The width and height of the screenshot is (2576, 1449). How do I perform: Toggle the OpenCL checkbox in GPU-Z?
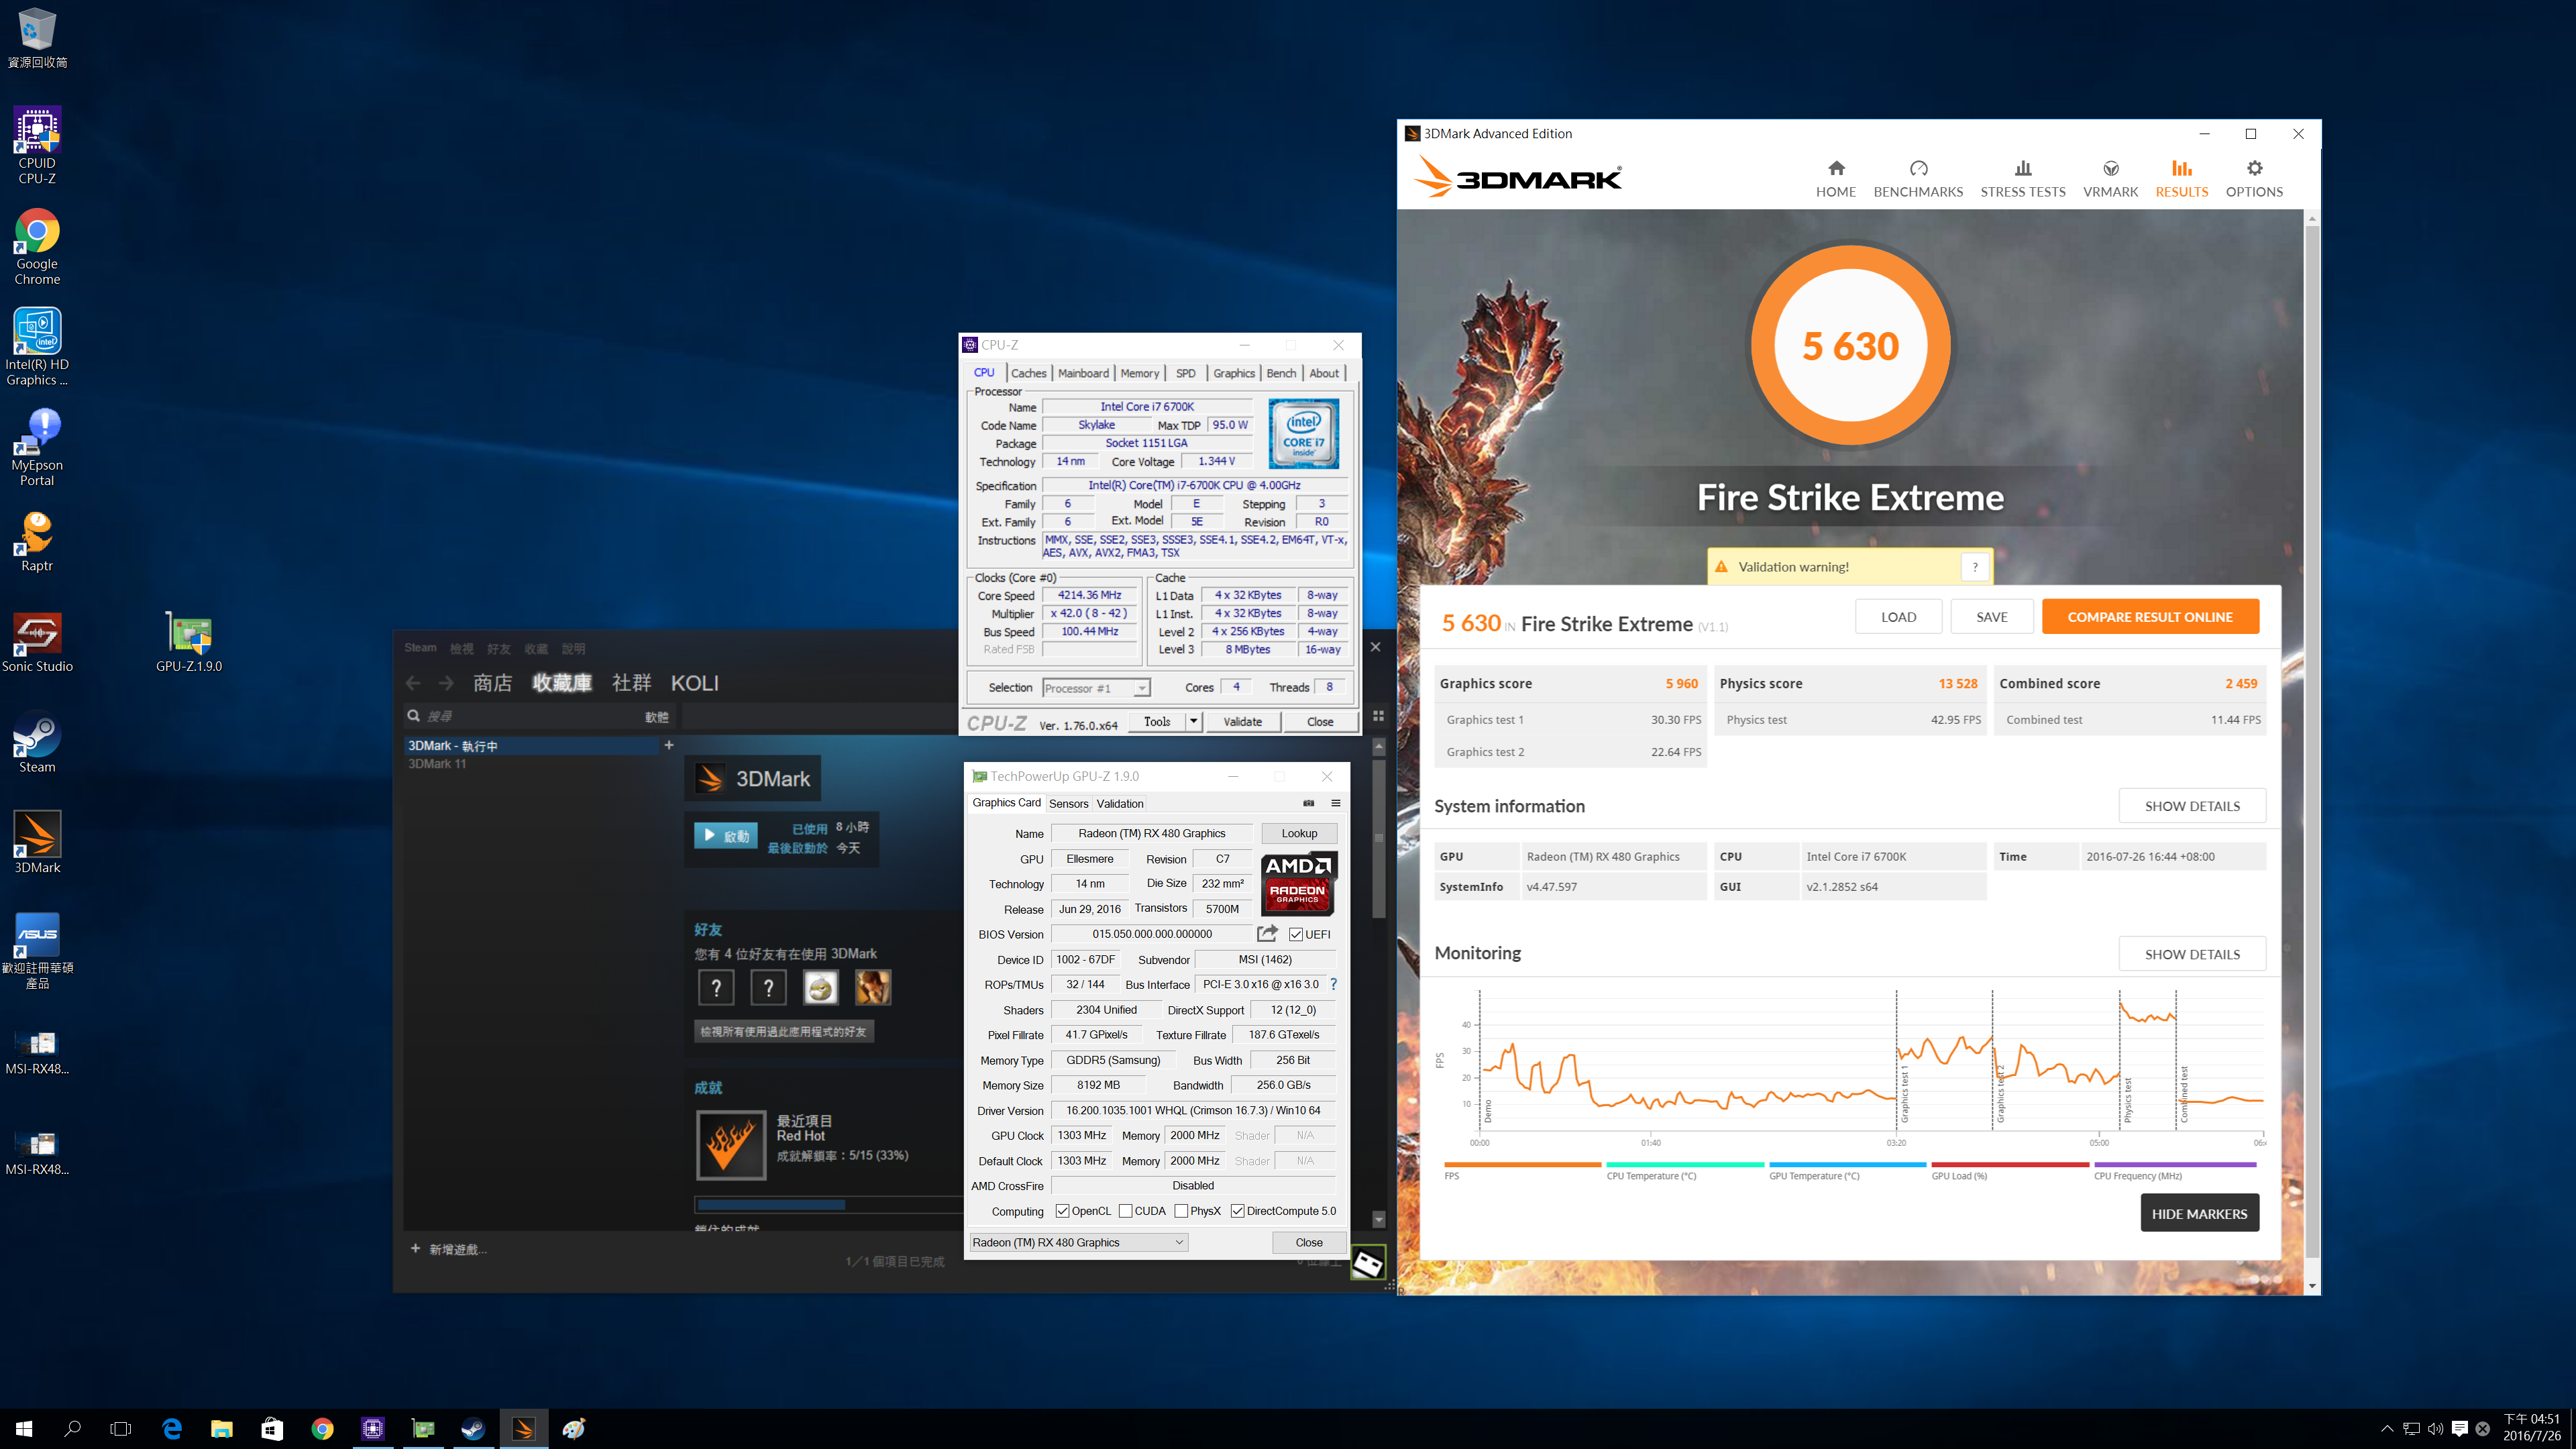pos(1062,1211)
